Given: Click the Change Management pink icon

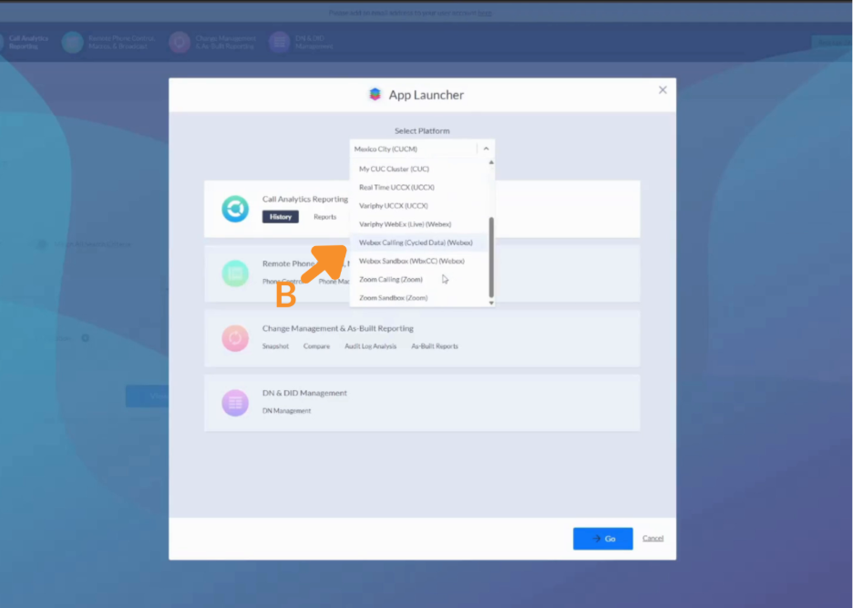Looking at the screenshot, I should pos(235,338).
